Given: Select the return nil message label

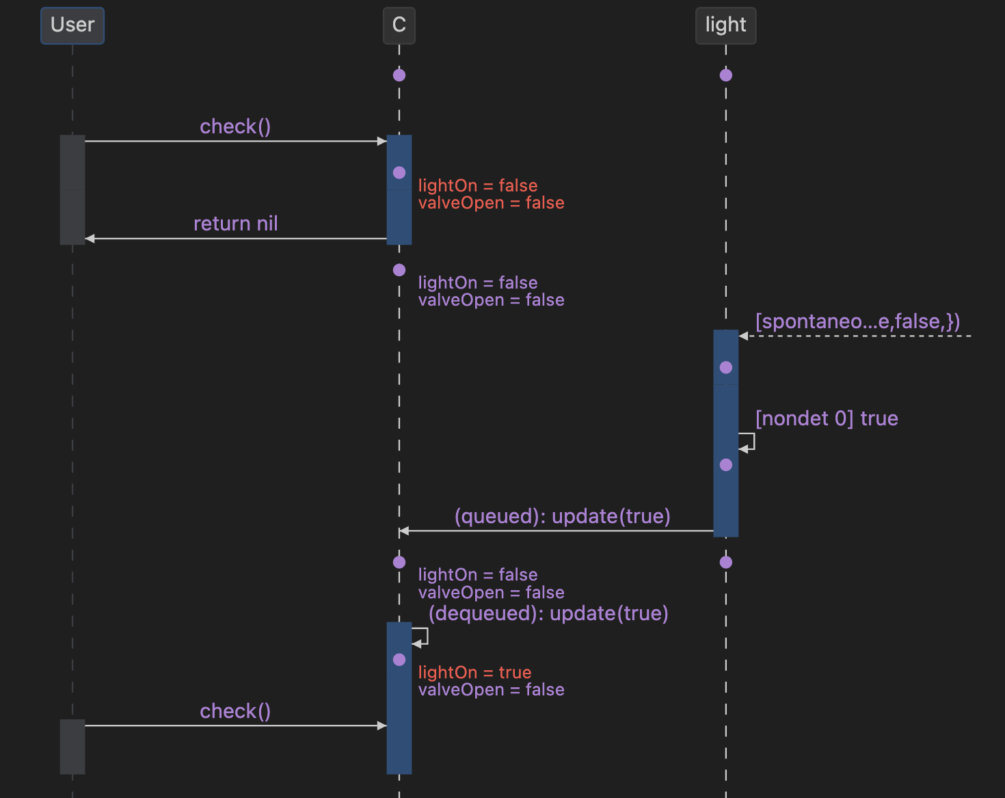Looking at the screenshot, I should click(235, 224).
